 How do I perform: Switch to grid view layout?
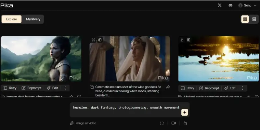(245, 19)
